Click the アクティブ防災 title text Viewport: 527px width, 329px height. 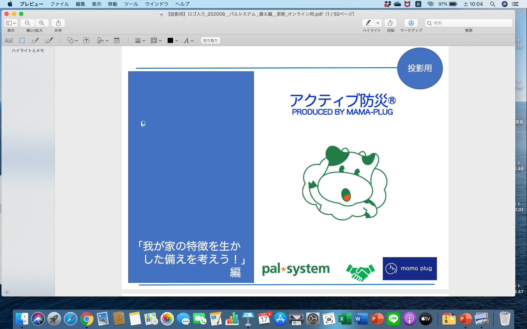coord(342,100)
